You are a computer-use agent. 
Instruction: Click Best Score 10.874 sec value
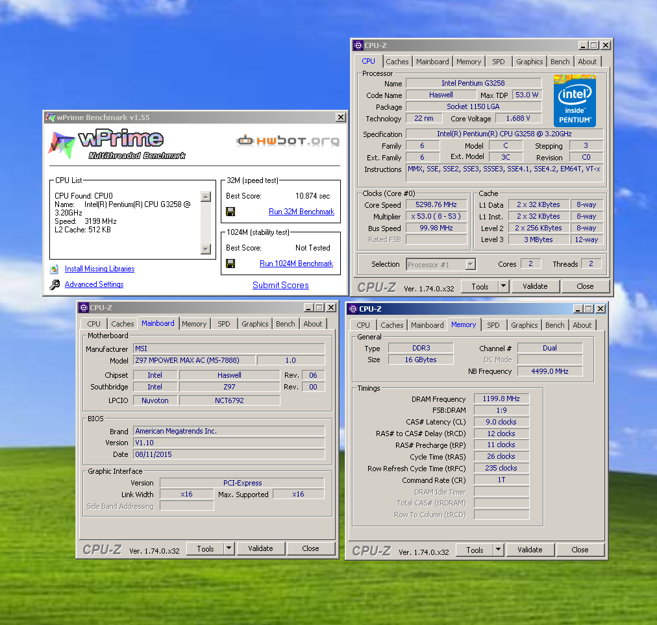point(312,196)
